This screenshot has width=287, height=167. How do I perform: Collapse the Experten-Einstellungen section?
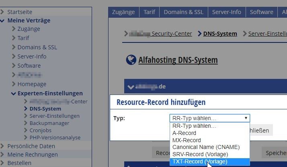pos(50,93)
